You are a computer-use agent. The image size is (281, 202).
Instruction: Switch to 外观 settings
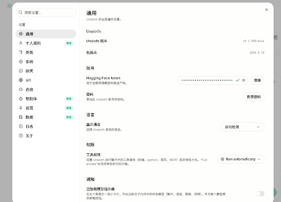tap(46, 52)
